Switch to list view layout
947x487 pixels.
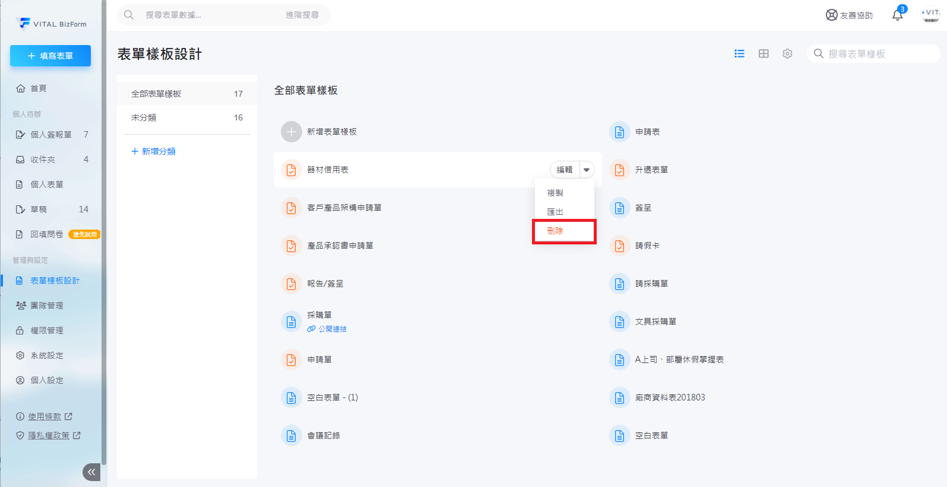(739, 54)
